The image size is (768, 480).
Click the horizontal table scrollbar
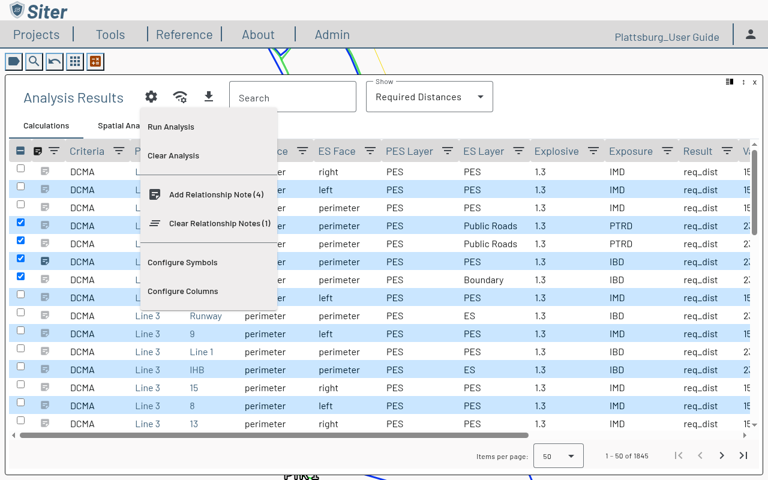[274, 436]
